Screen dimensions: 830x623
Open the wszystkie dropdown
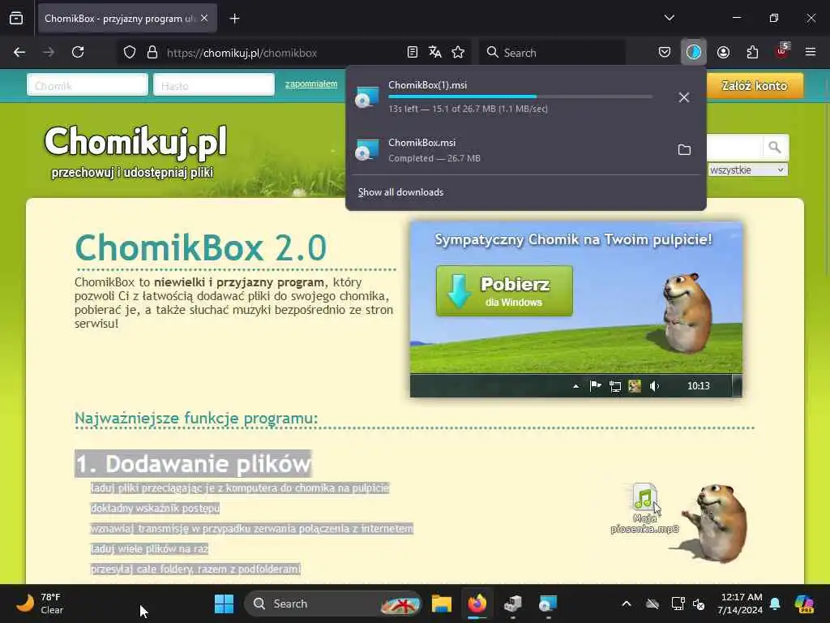(747, 170)
